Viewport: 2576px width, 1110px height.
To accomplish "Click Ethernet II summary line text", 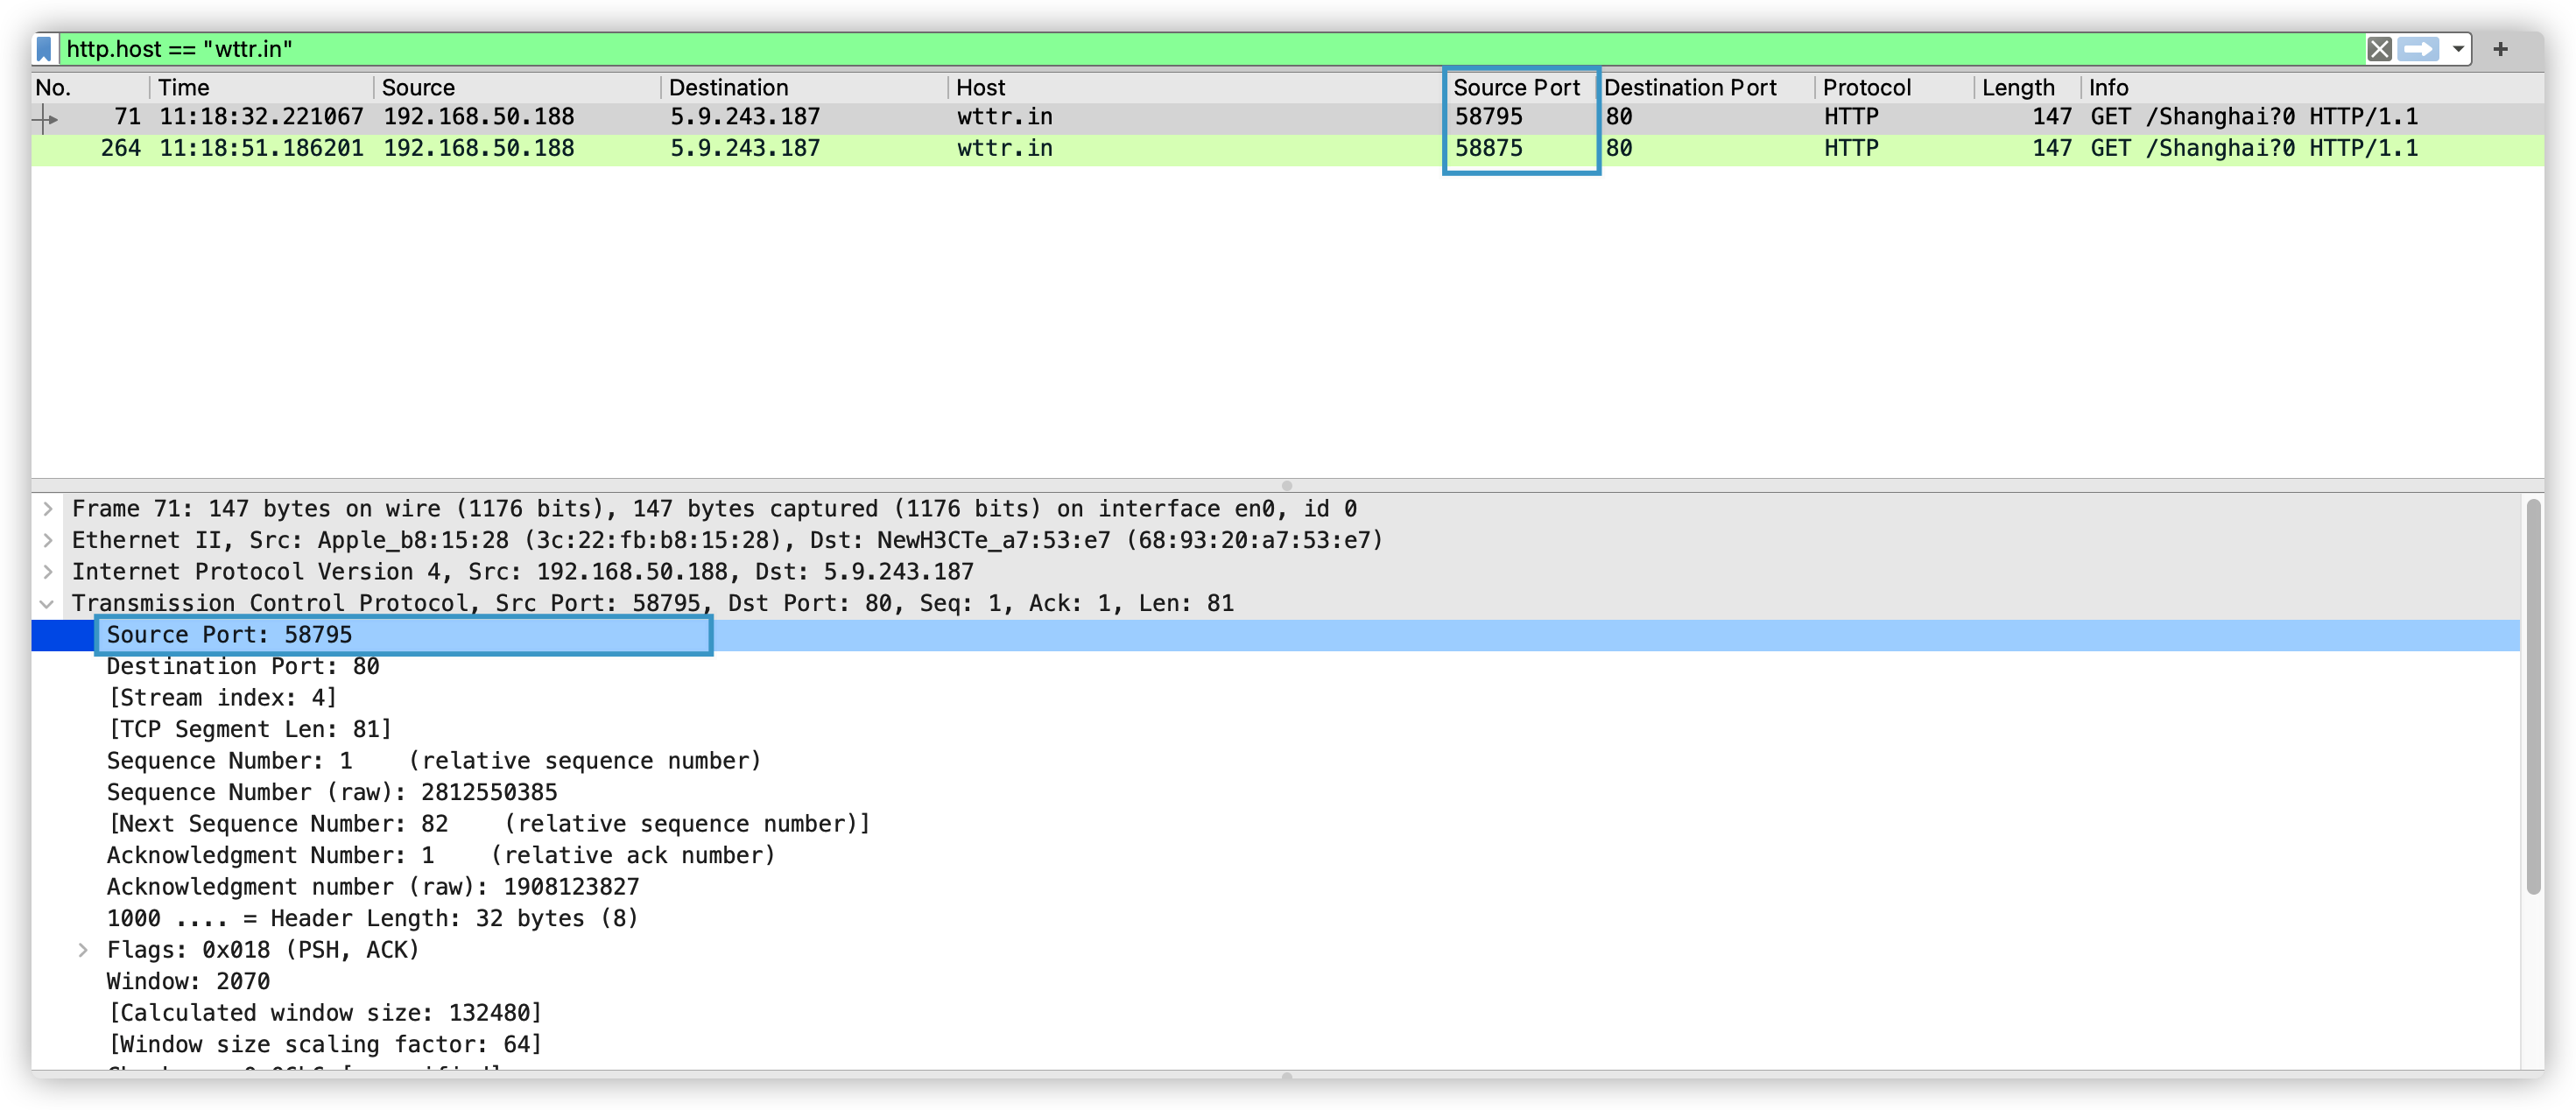I will [x=727, y=540].
